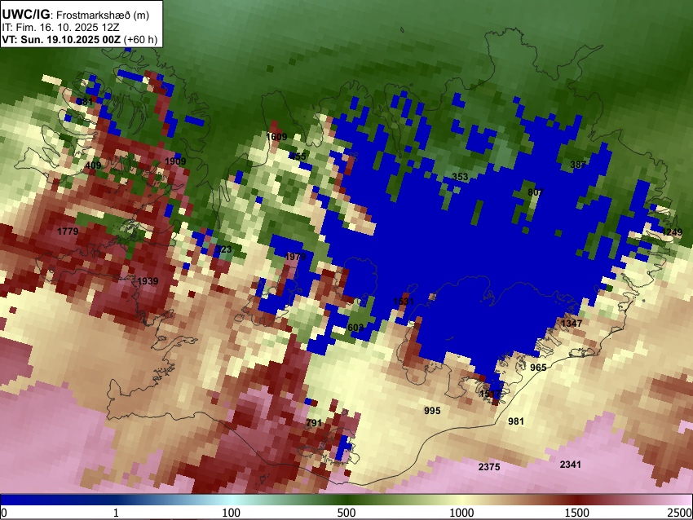Click the map value 981
Viewport: 693px width, 520px height.
click(516, 421)
